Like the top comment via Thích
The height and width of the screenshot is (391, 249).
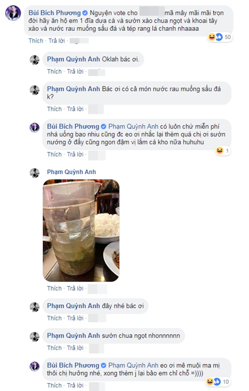point(36,41)
